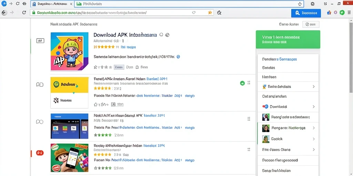Click the star outline icon in the second tab
The image size is (353, 176).
[x=300, y=4]
